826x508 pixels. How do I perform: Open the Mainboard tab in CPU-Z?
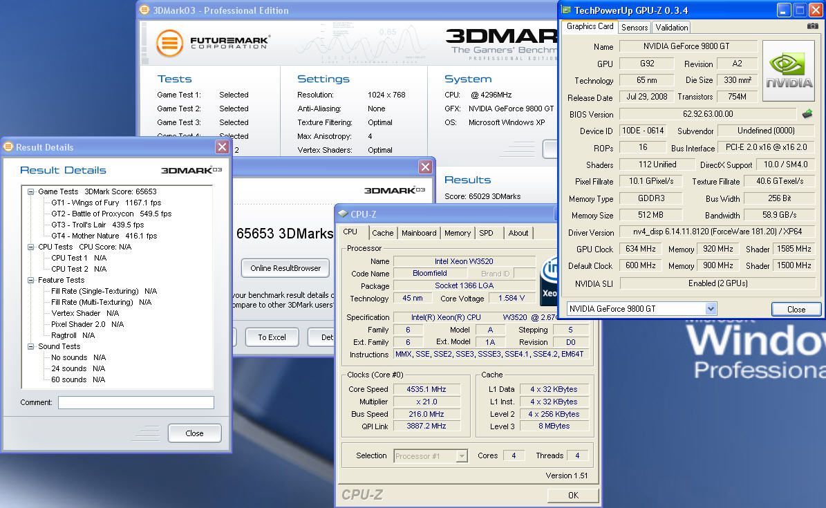pos(419,233)
